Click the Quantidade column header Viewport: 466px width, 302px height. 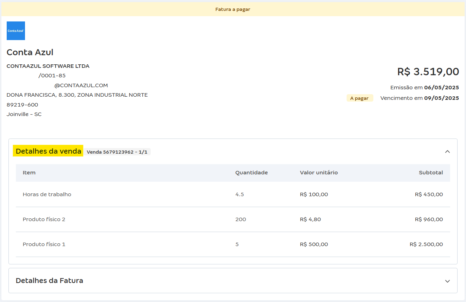[x=251, y=173]
